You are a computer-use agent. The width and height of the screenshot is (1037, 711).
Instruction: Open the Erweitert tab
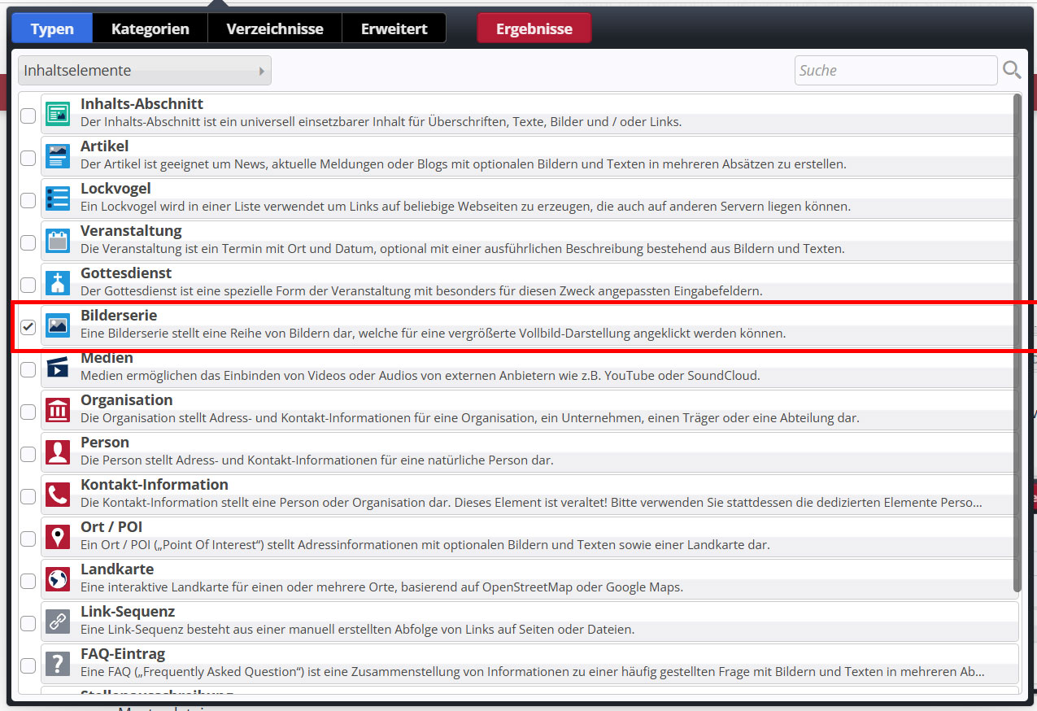click(394, 28)
